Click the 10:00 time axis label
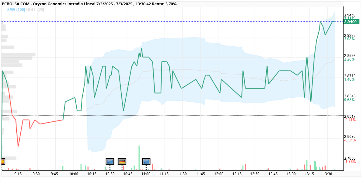 coord(74,174)
